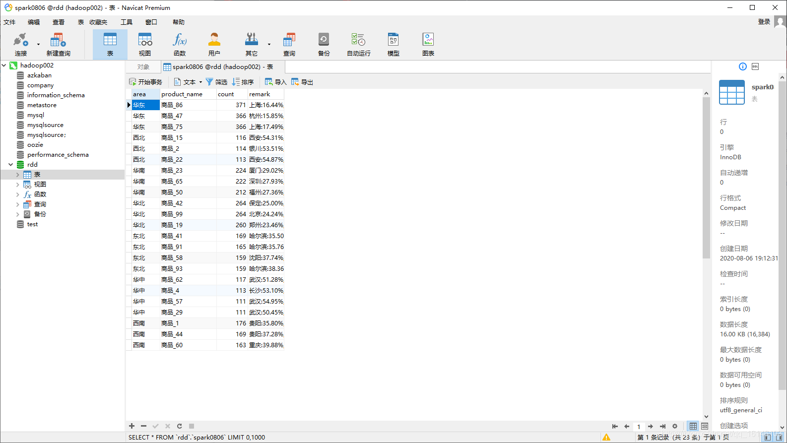Delete record with minus icon
Image resolution: width=787 pixels, height=443 pixels.
pos(143,426)
